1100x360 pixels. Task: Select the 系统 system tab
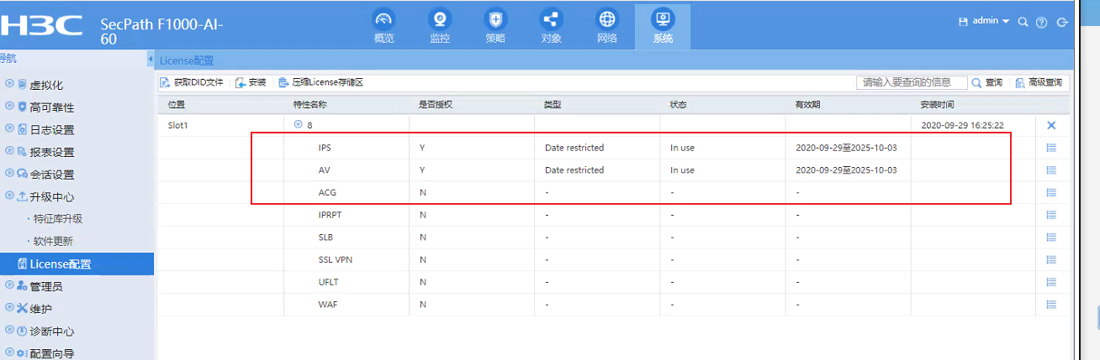(x=663, y=27)
